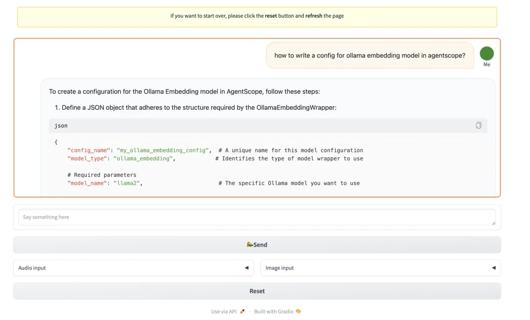Click the yellow start-over notice banner
Viewport: 530px width, 320px height.
(x=257, y=16)
